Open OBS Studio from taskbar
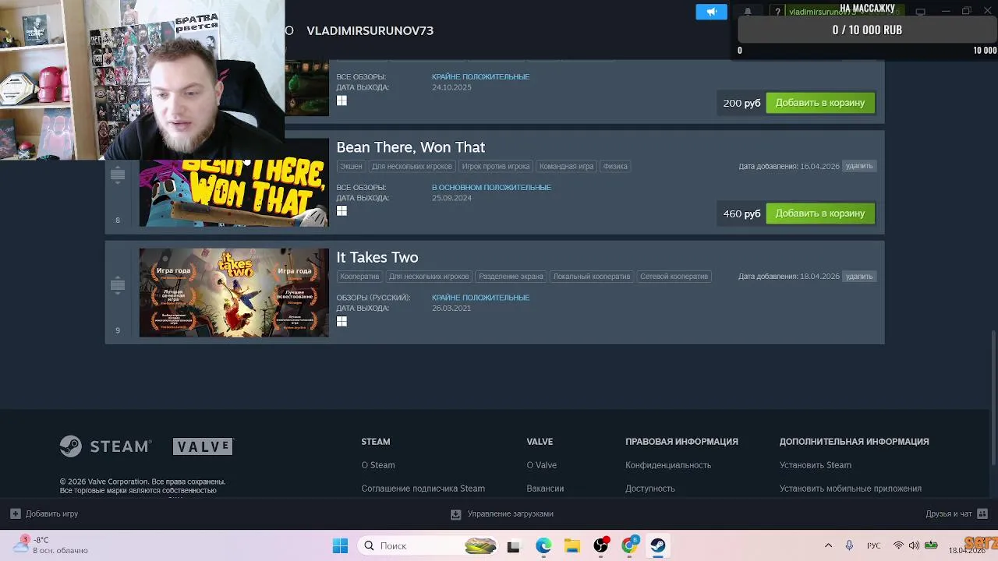 click(601, 546)
